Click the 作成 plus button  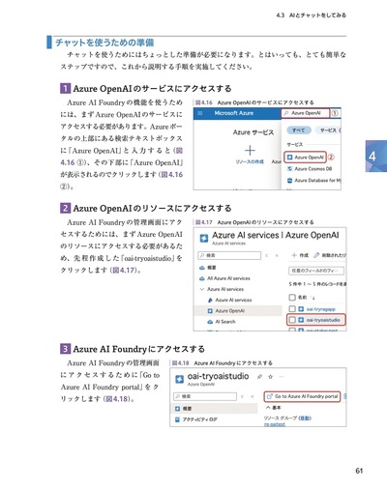point(300,255)
